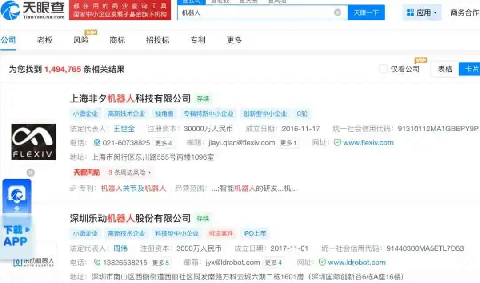This screenshot has width=480, height=283.
Task: Switch to 卡片 view
Action: point(470,69)
